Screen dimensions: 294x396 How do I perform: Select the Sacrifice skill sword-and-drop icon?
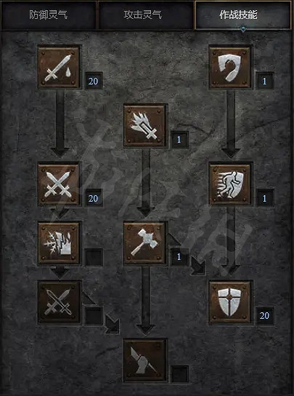(60, 67)
